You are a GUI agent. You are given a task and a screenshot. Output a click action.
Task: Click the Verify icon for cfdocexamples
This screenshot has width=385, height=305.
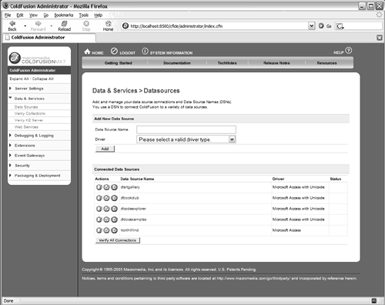[x=106, y=220]
